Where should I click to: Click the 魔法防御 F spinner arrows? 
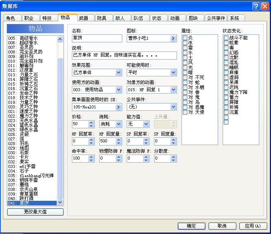click(x=146, y=158)
